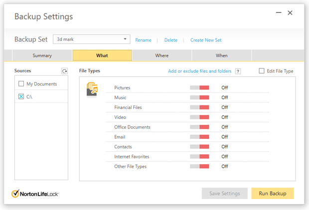Open the When tab
Image resolution: width=309 pixels, height=210 pixels.
(221, 56)
